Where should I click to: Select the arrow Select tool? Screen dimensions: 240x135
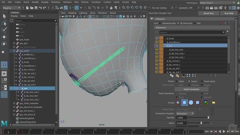pyautogui.click(x=4, y=16)
